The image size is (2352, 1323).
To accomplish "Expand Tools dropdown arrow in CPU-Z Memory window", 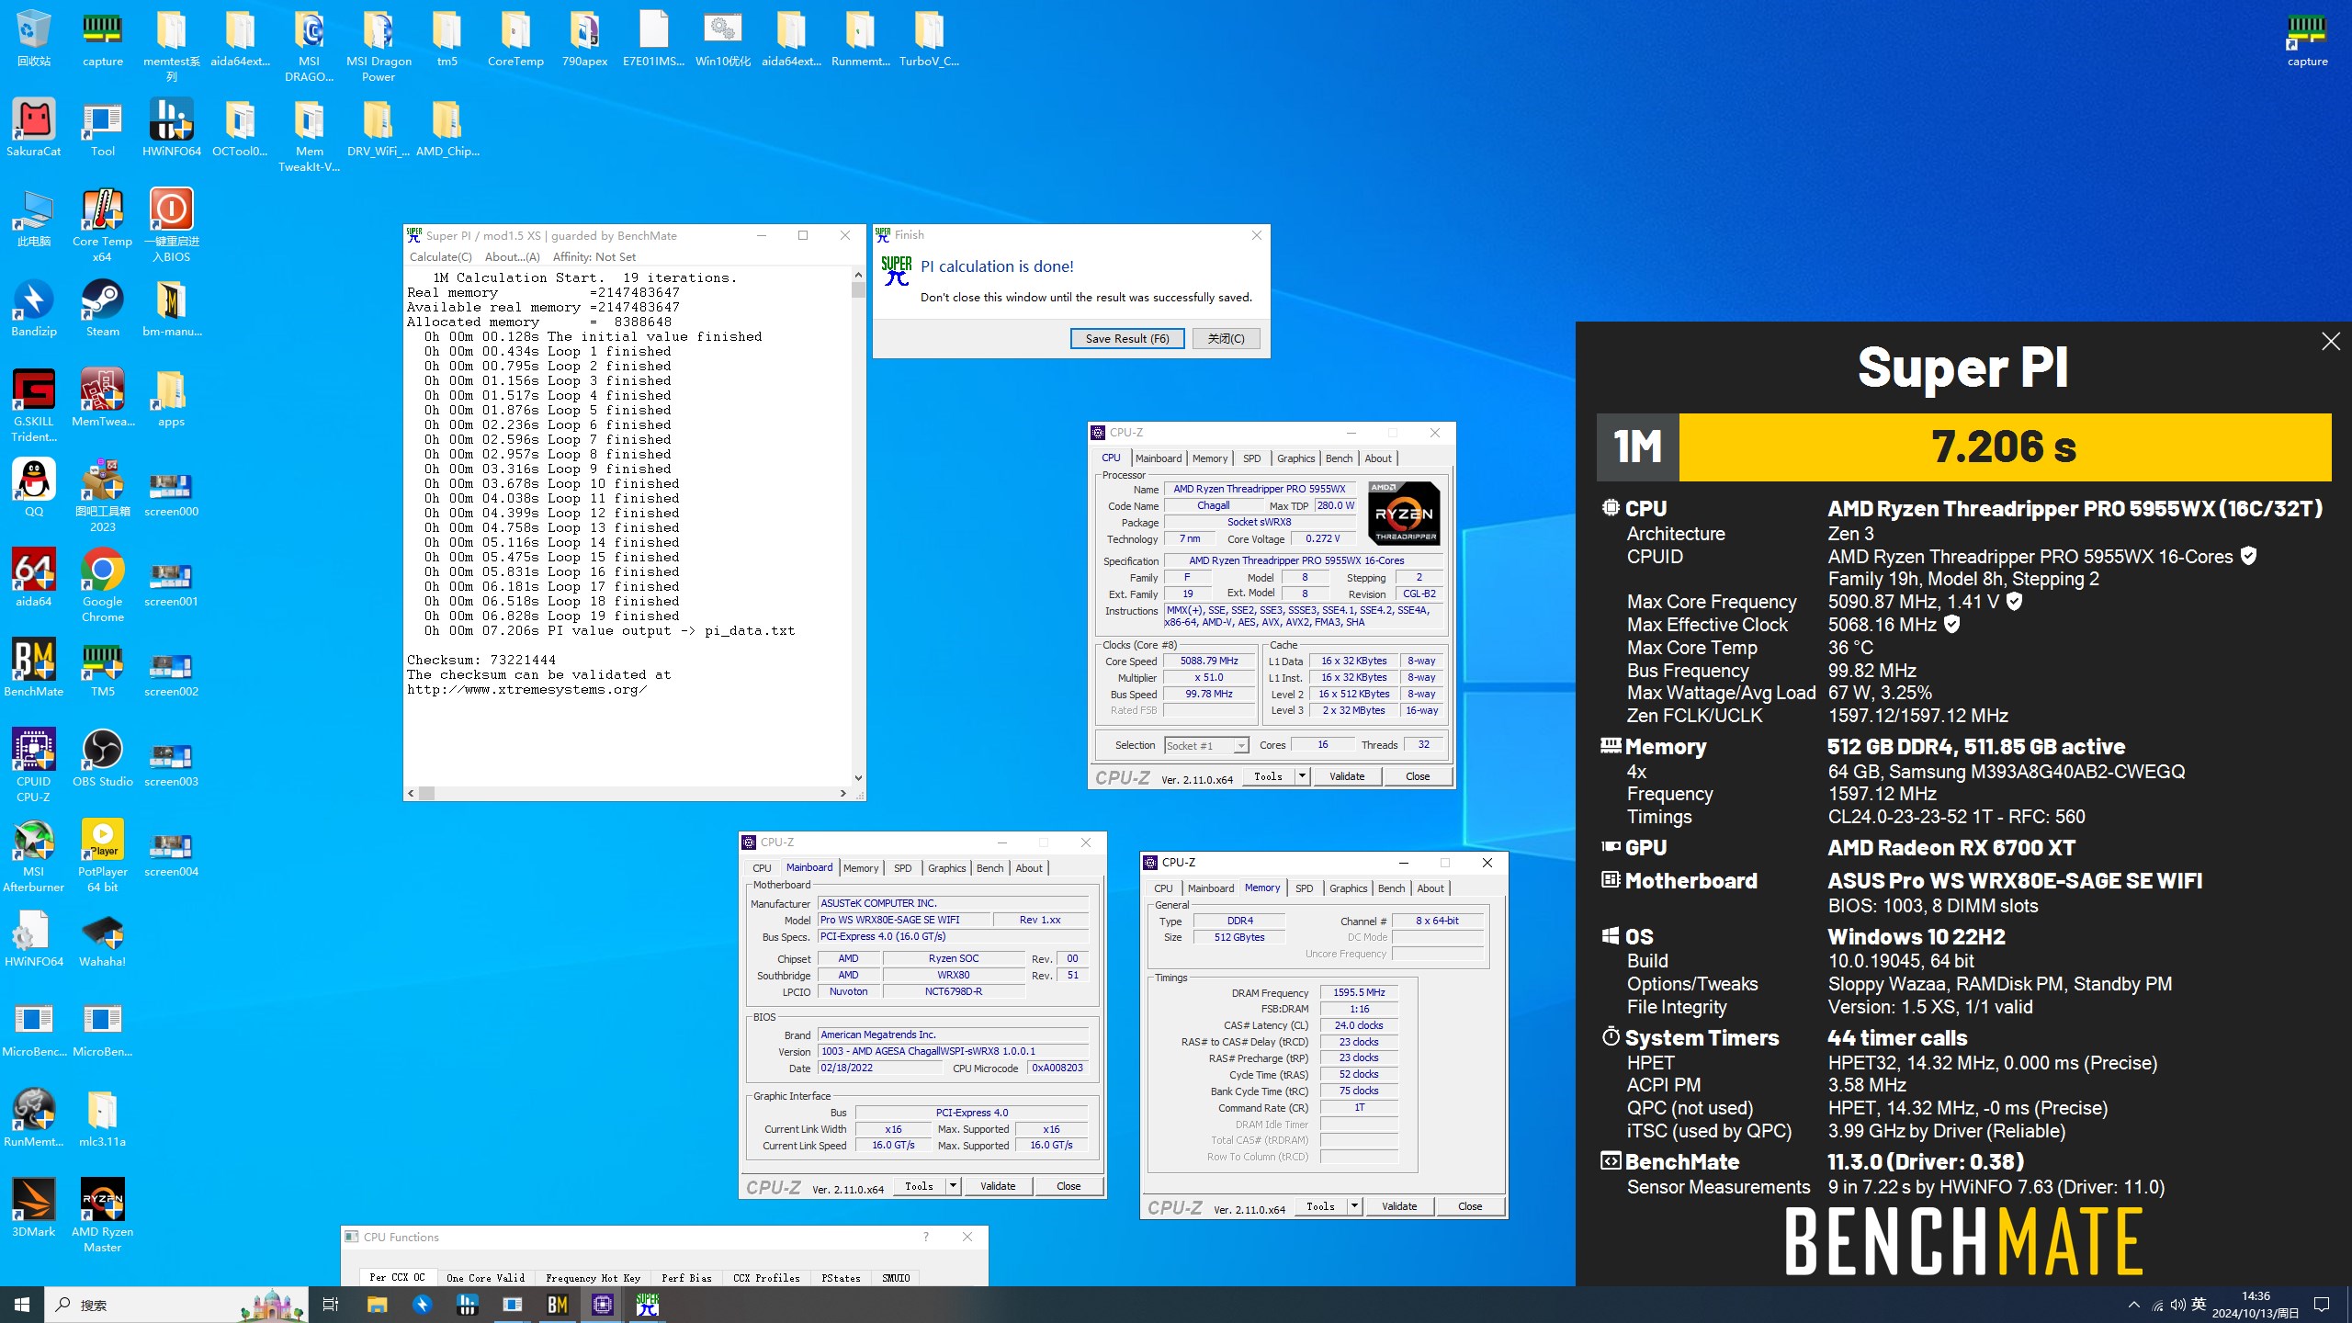I will coord(1354,1206).
